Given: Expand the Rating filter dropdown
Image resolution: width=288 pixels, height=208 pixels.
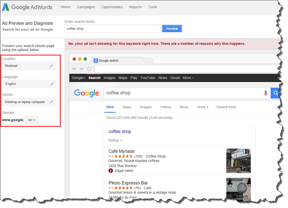Looking at the screenshot, I should [116, 140].
